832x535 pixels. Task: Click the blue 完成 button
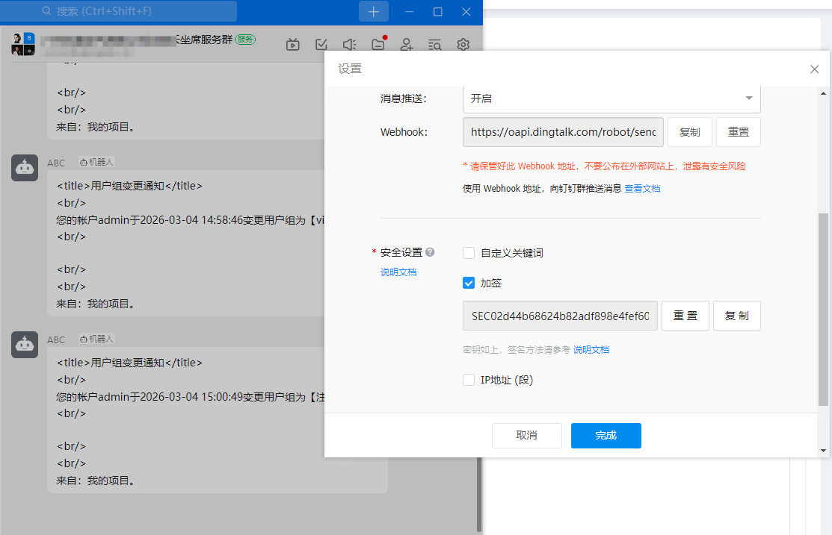point(605,436)
